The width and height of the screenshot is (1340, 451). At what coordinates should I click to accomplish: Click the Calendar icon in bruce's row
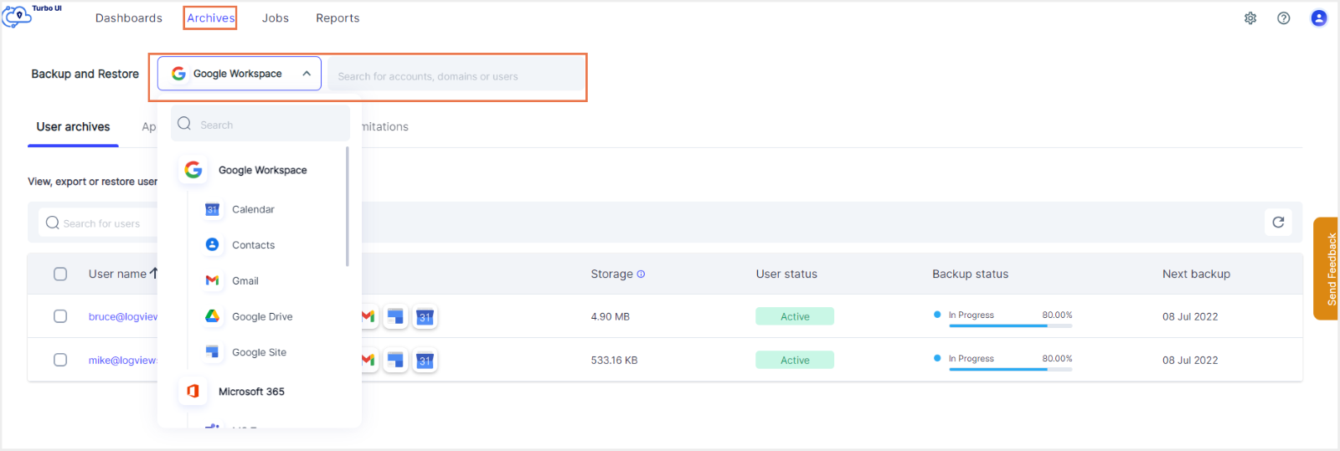(x=425, y=317)
